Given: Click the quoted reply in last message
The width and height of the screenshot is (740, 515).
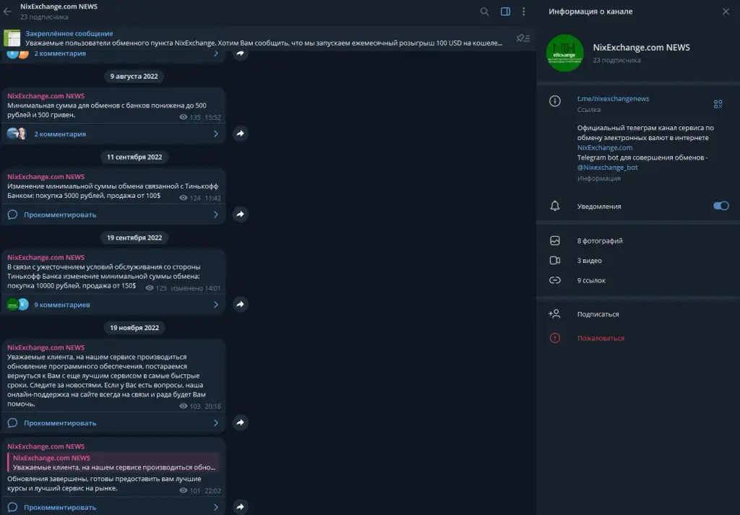Looking at the screenshot, I should click(x=113, y=462).
